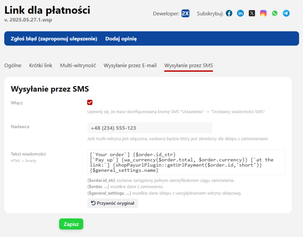Open the Instagram icon link

click(x=263, y=13)
